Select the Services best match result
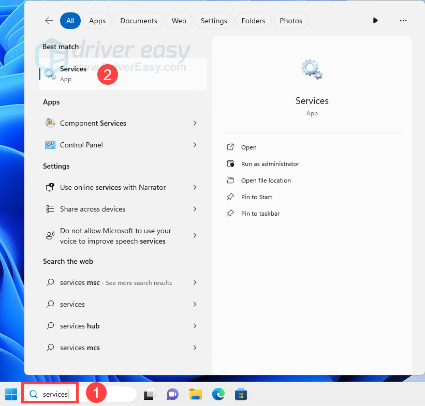 pos(73,73)
